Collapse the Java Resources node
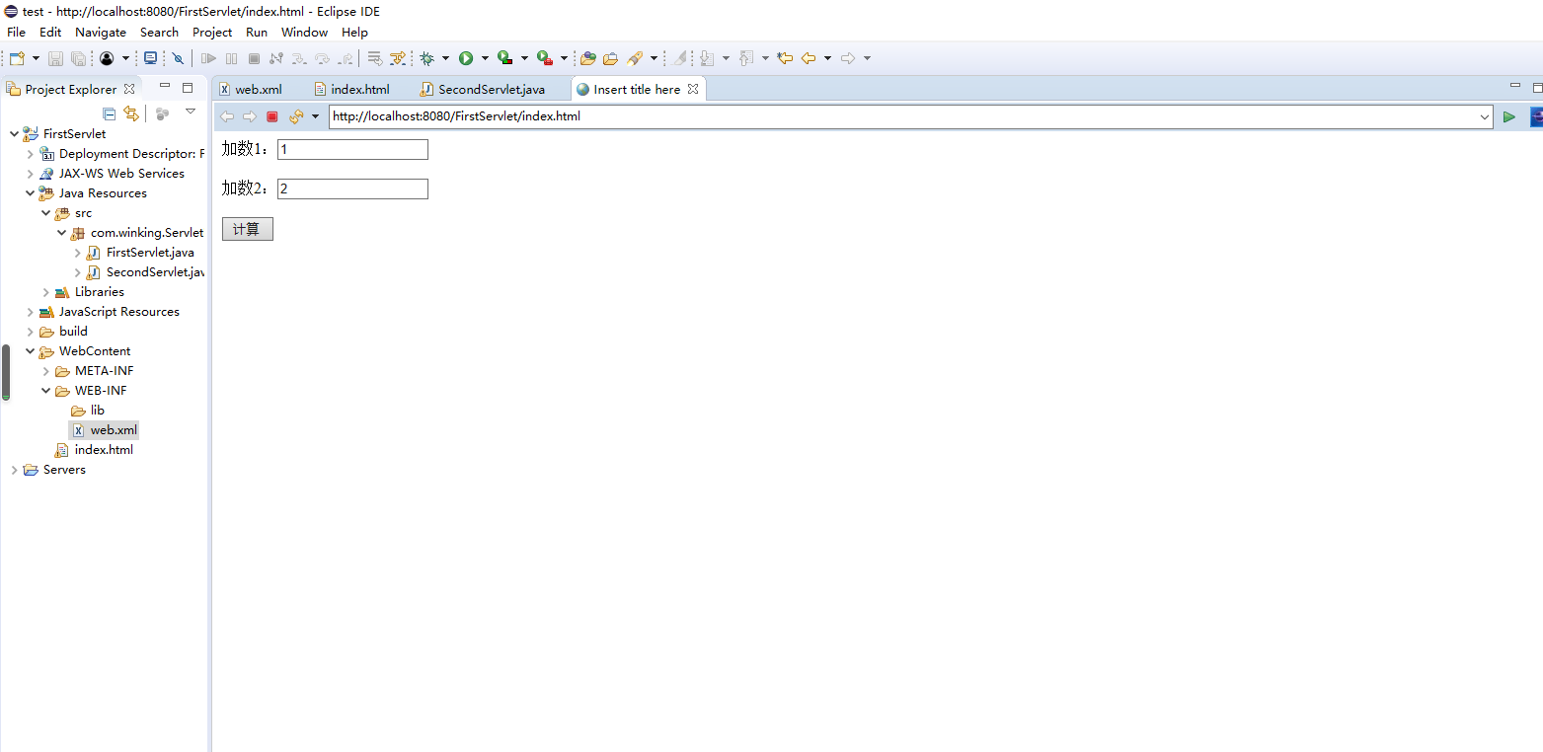Screen dimensions: 1543x752 [x=30, y=193]
